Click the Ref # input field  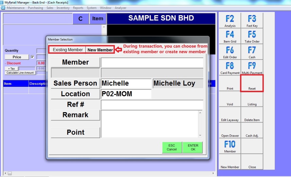[152, 105]
